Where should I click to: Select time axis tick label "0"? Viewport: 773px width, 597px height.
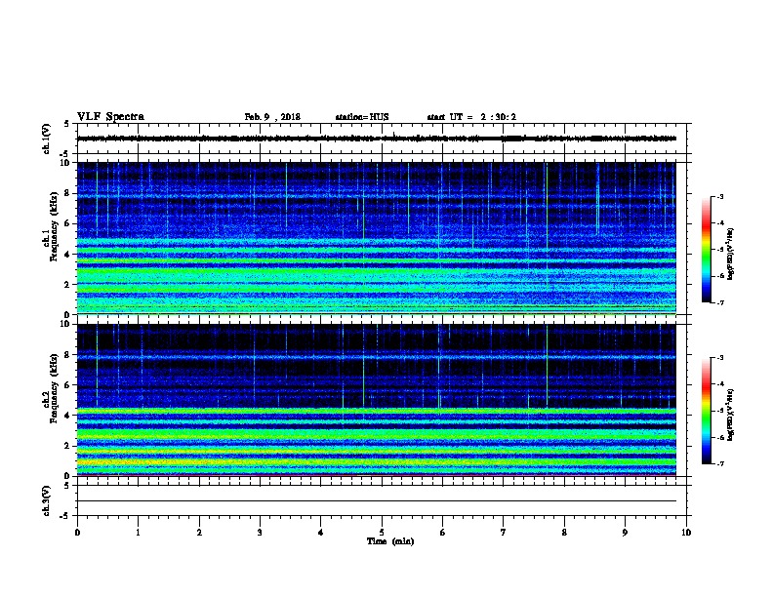click(x=77, y=533)
